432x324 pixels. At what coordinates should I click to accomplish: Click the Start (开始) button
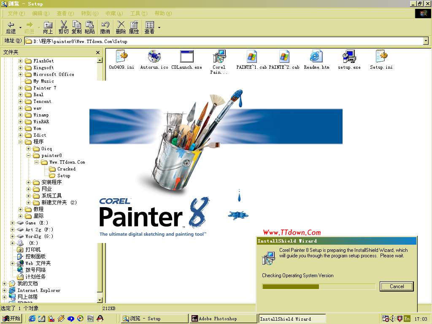point(11,319)
